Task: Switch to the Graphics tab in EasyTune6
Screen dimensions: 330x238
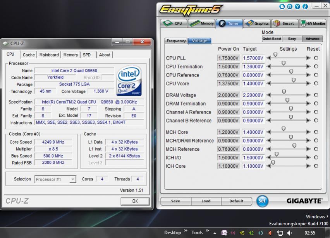Action: 257,23
